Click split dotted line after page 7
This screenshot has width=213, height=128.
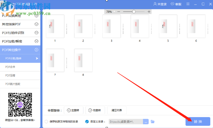click(x=67, y=63)
